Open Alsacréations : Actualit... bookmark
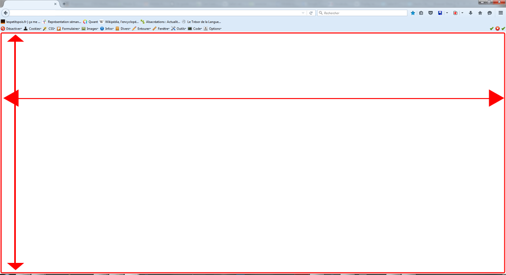 (160, 22)
